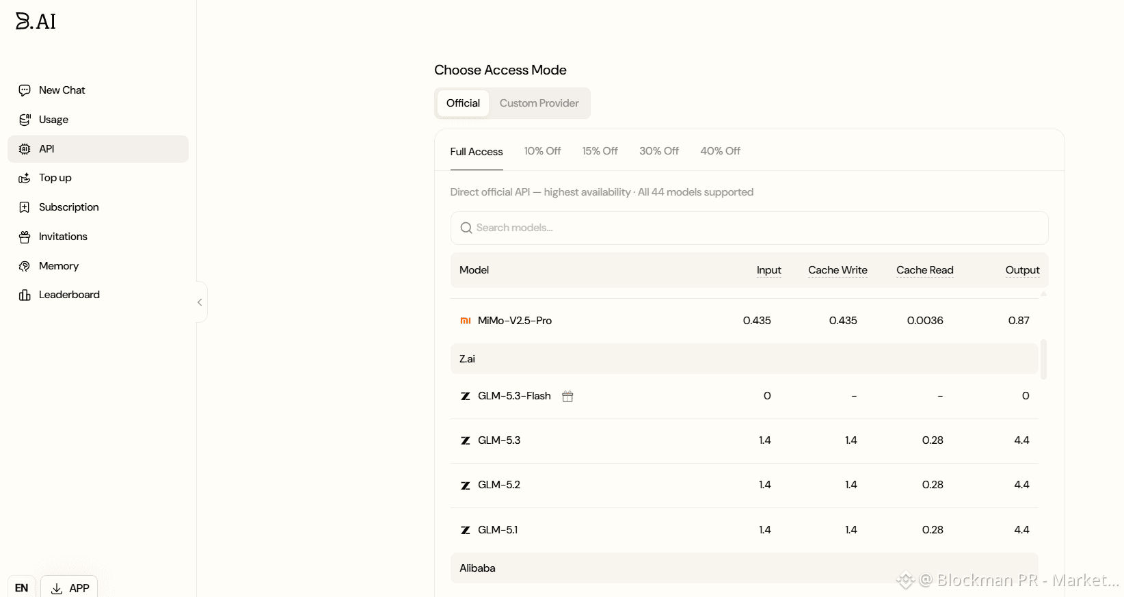The image size is (1124, 597).
Task: Click the gift icon next to GLM-5.3-Flash
Action: coord(567,397)
